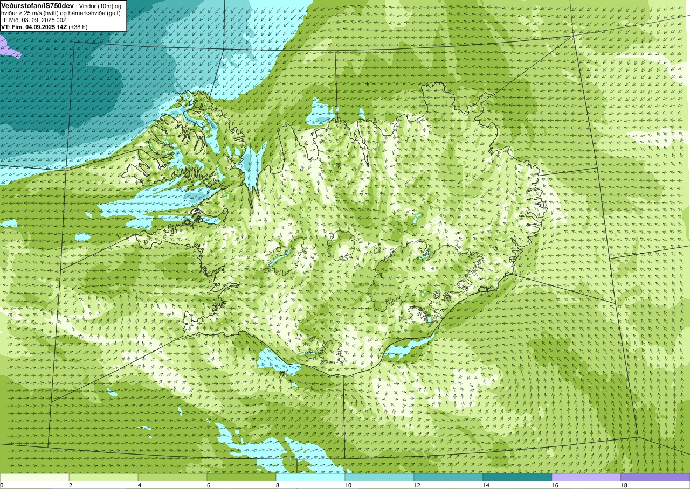Click the 'IT: Mið. 03. 09. 2025 00Z' line
The width and height of the screenshot is (690, 489).
pos(34,19)
